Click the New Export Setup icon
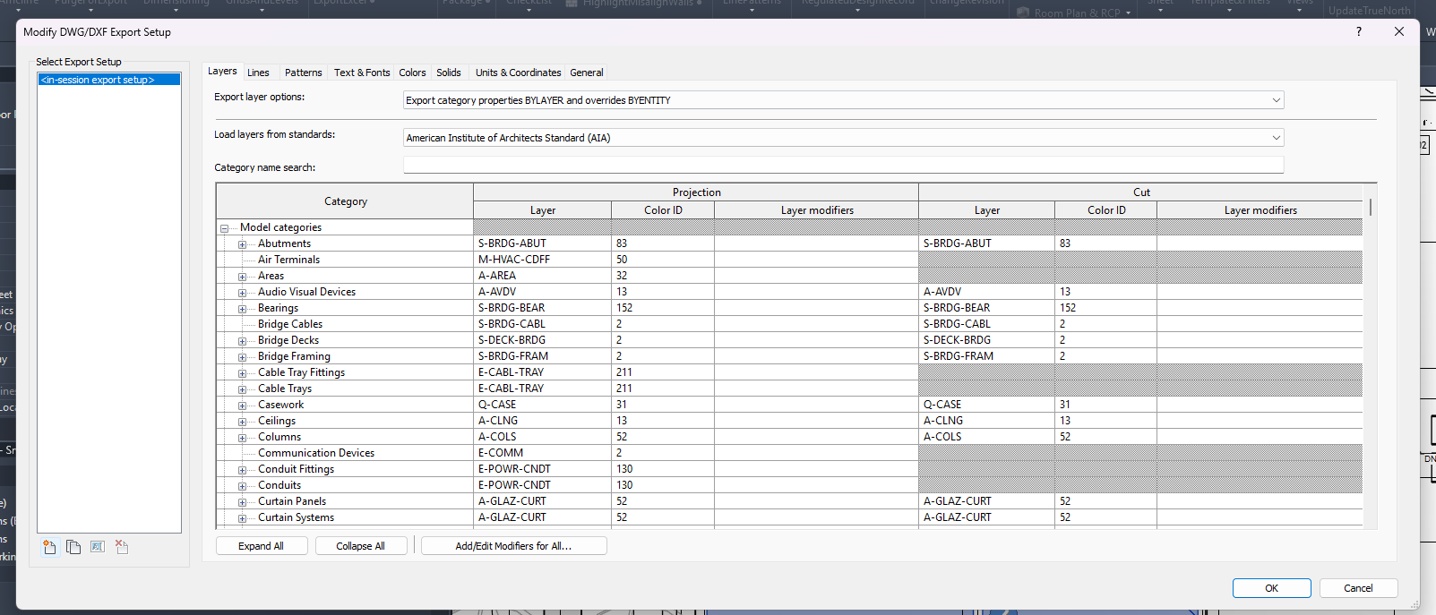Viewport: 1436px width, 615px height. click(x=49, y=547)
